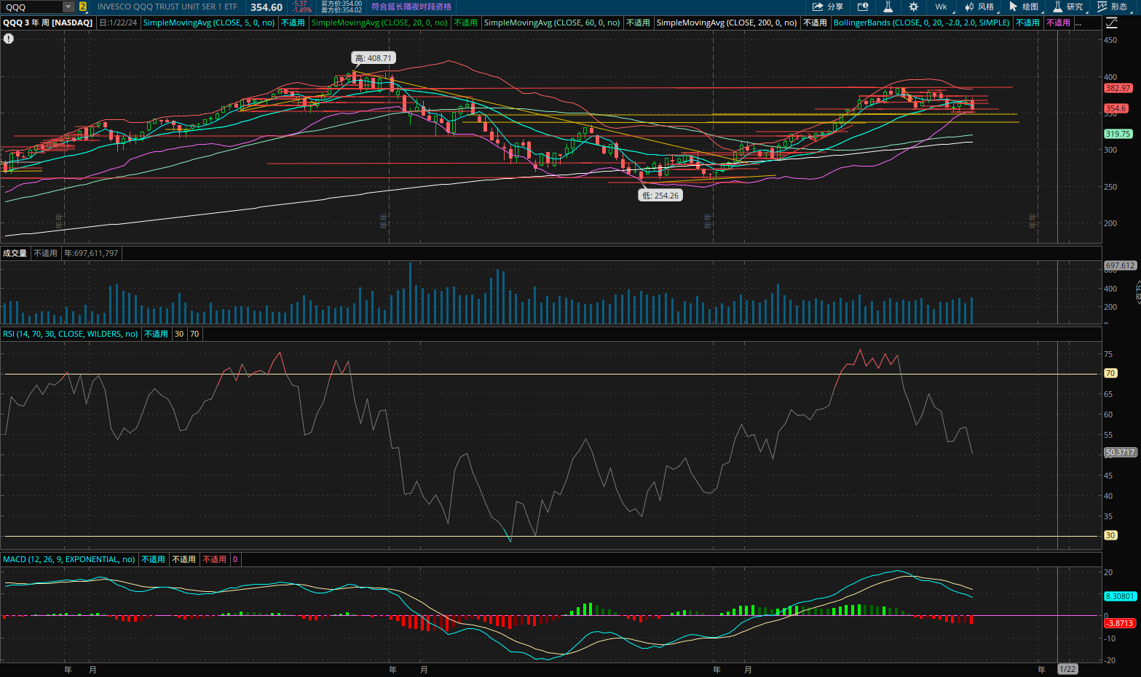Screen dimensions: 1141x677
Task: Open the Wk timeframe dropdown
Action: [x=941, y=7]
